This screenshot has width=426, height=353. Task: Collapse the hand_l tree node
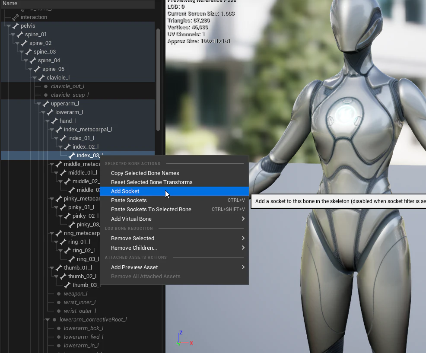[48, 121]
